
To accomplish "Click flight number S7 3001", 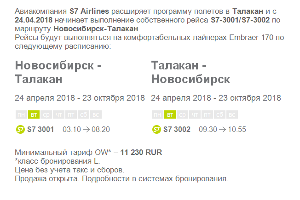I will coord(40,130).
